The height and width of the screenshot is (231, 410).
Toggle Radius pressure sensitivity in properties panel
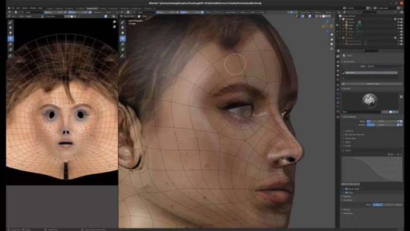coord(398,121)
